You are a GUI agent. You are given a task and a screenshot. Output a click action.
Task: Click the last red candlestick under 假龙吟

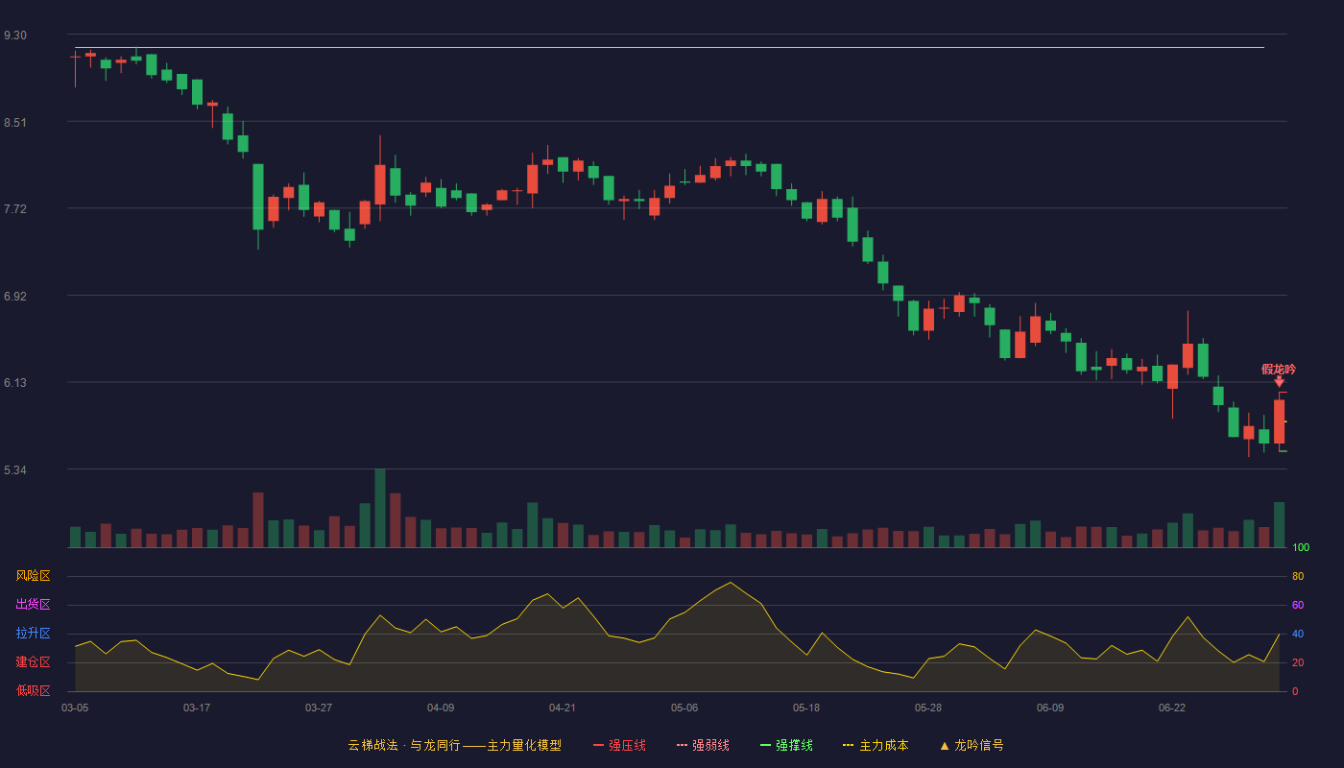coord(1279,421)
